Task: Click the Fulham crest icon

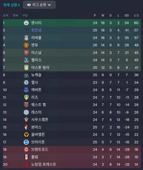Action: point(26,157)
